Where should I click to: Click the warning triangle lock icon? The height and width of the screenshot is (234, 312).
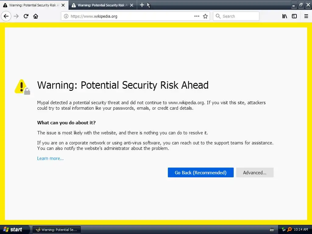[22, 87]
